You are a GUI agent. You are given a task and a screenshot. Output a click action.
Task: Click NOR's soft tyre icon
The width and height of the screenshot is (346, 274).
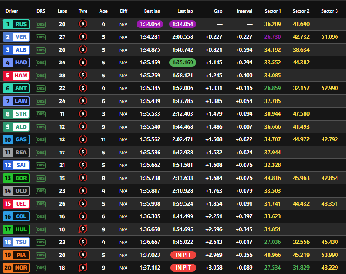[83, 268]
